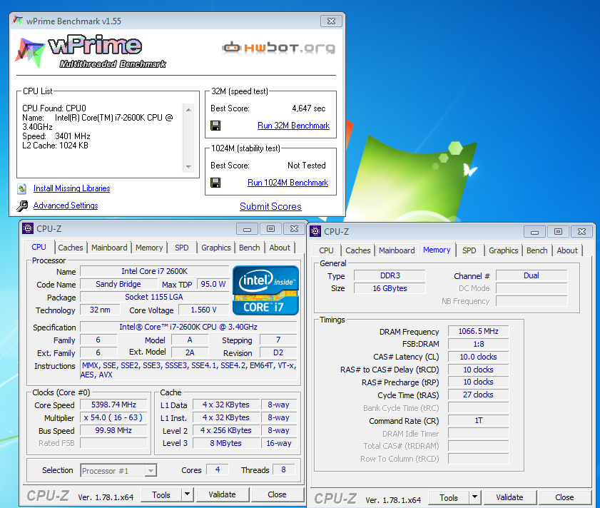Click Validate in the left CPU-Z window
600x508 pixels.
click(x=222, y=494)
